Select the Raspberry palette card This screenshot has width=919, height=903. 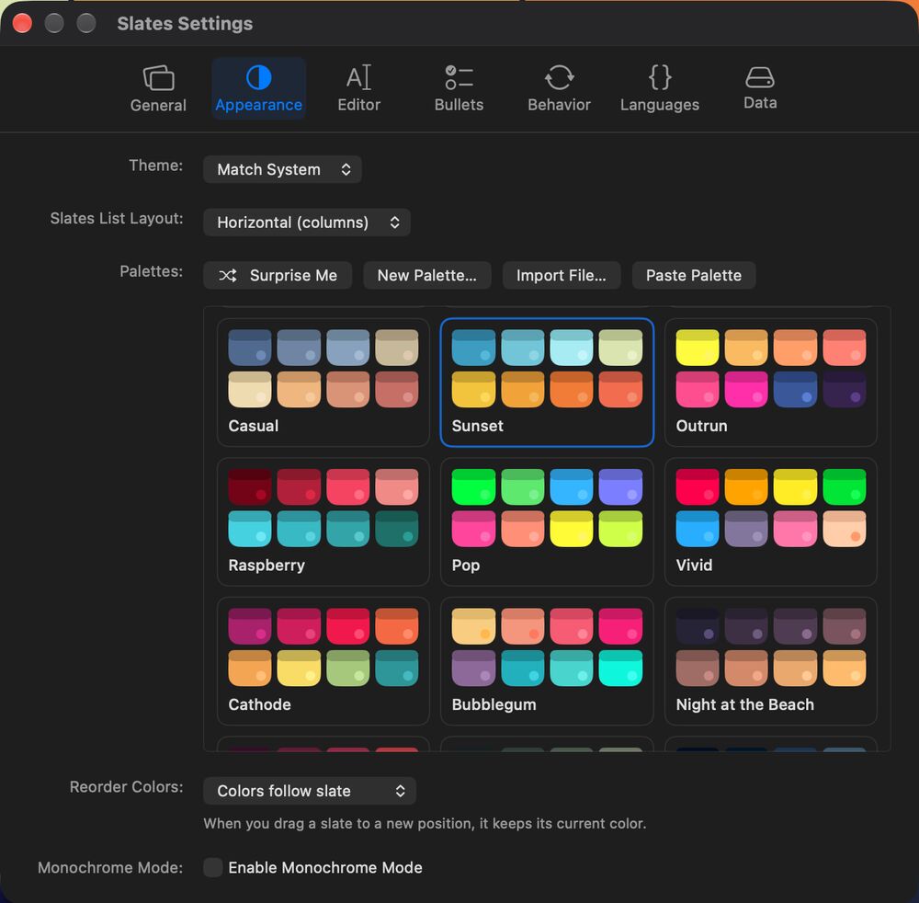pos(323,521)
